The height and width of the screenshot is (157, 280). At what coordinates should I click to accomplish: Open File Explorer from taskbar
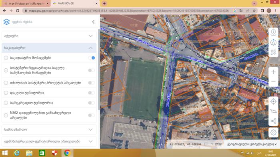(29, 153)
